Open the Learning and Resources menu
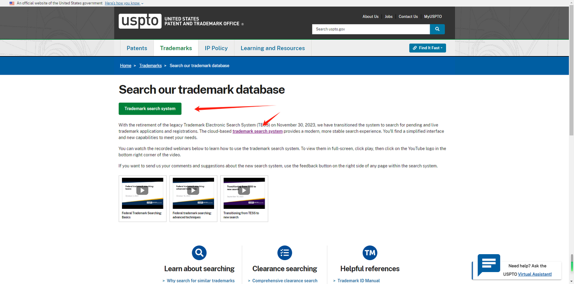Image resolution: width=574 pixels, height=284 pixels. (x=273, y=48)
